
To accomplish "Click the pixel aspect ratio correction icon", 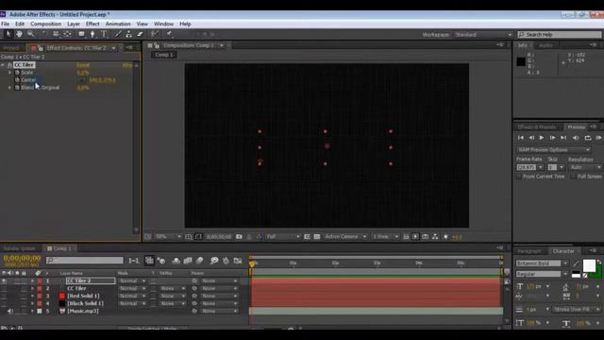I will point(406,237).
